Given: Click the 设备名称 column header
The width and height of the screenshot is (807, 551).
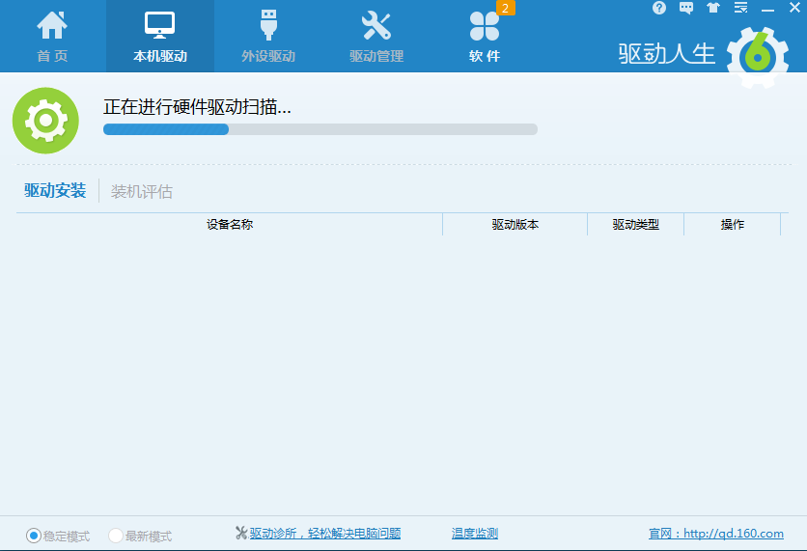Looking at the screenshot, I should click(230, 224).
